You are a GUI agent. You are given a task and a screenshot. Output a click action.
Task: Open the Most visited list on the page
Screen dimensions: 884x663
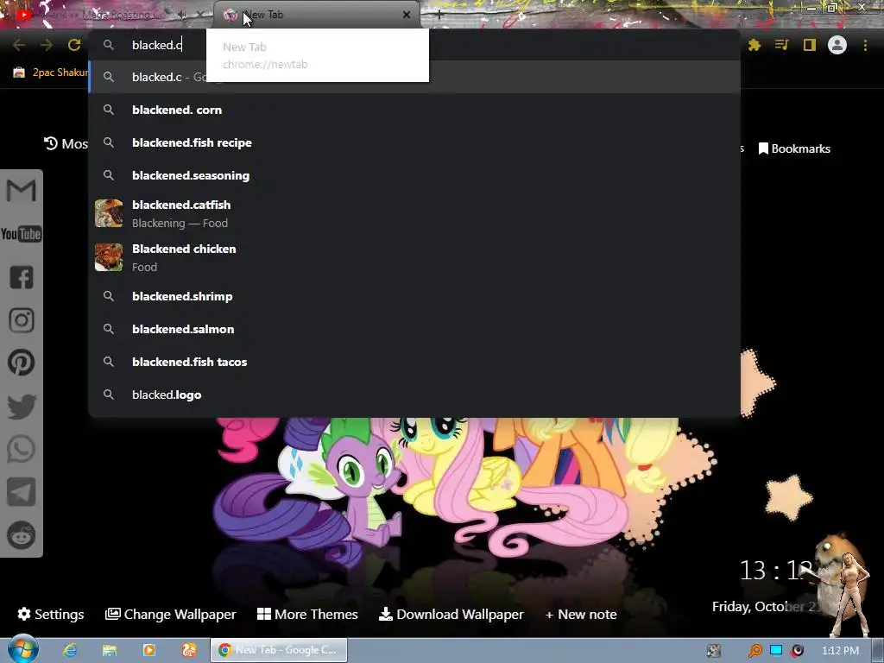pyautogui.click(x=66, y=144)
